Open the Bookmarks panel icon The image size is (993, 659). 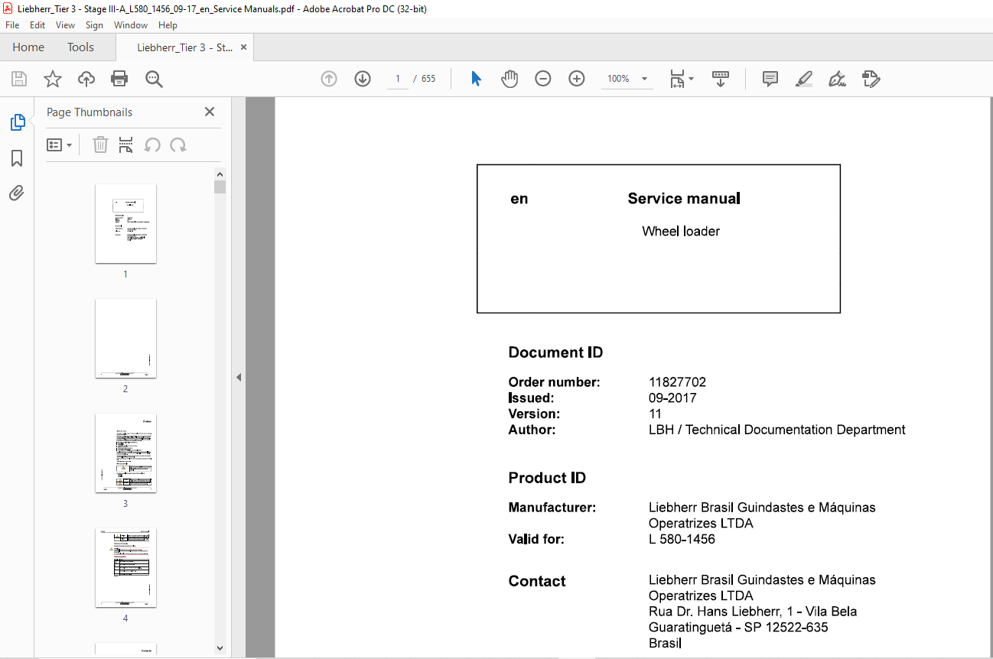pyautogui.click(x=17, y=158)
